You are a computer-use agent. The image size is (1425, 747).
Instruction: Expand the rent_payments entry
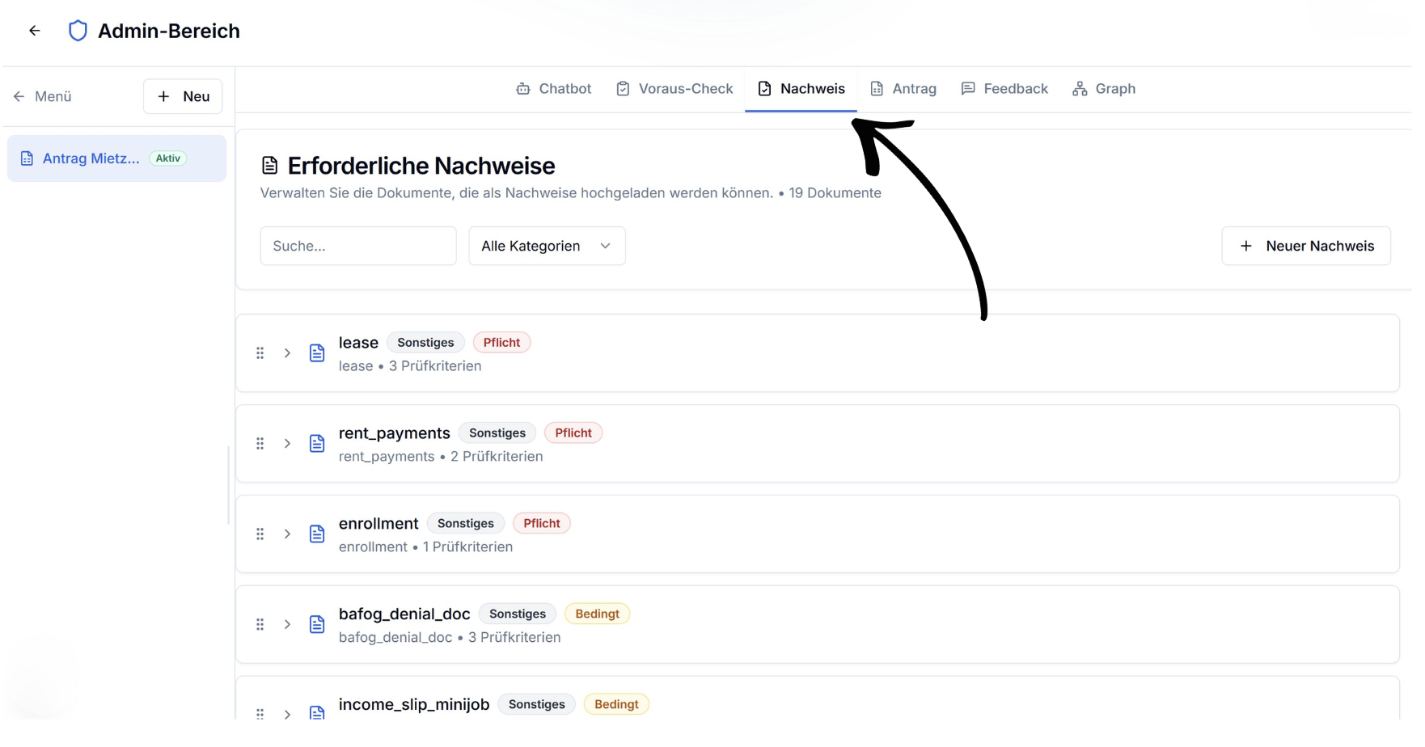[287, 444]
